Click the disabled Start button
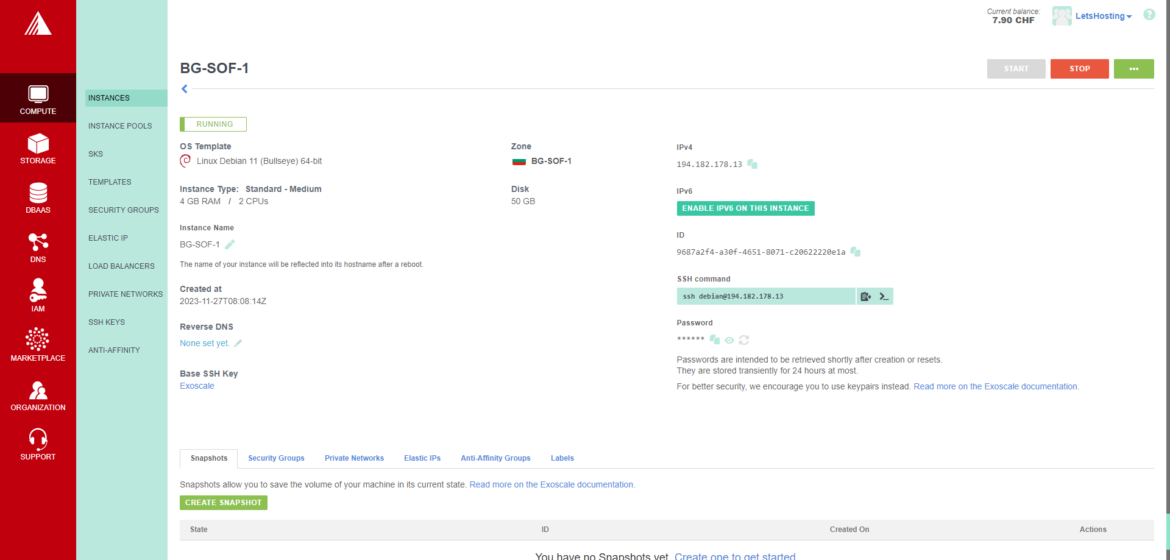The image size is (1170, 560). click(1016, 69)
